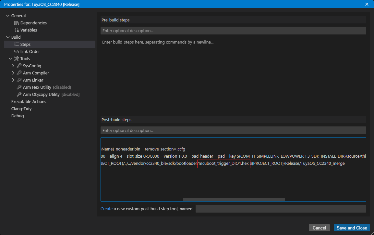Expand the SysConfig node
The width and height of the screenshot is (374, 235).
click(13, 66)
